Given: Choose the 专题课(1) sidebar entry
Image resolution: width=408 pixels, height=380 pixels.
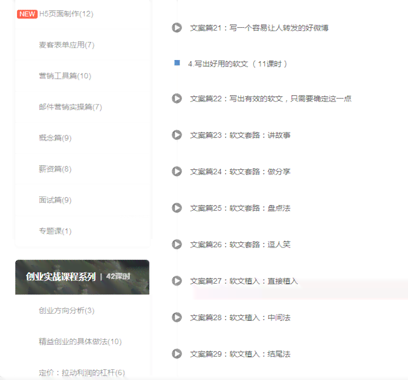Looking at the screenshot, I should 55,230.
